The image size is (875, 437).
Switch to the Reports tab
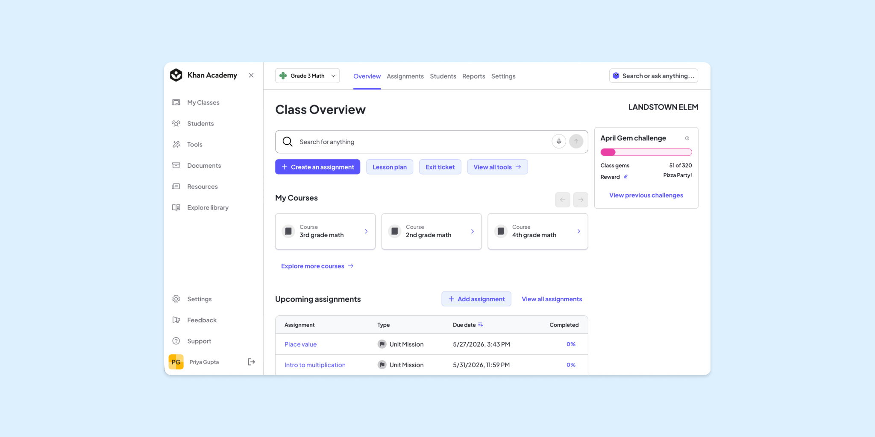(x=474, y=76)
